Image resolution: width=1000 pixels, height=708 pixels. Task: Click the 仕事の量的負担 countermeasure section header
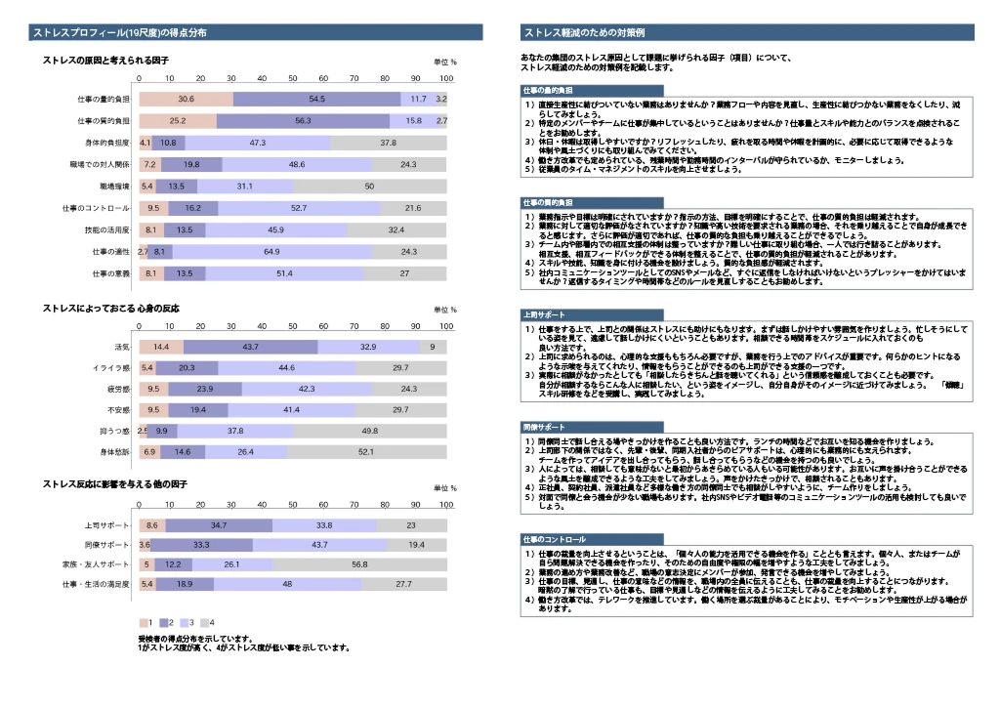(592, 91)
